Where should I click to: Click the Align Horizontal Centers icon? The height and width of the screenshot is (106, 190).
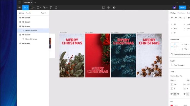(x=176, y=18)
